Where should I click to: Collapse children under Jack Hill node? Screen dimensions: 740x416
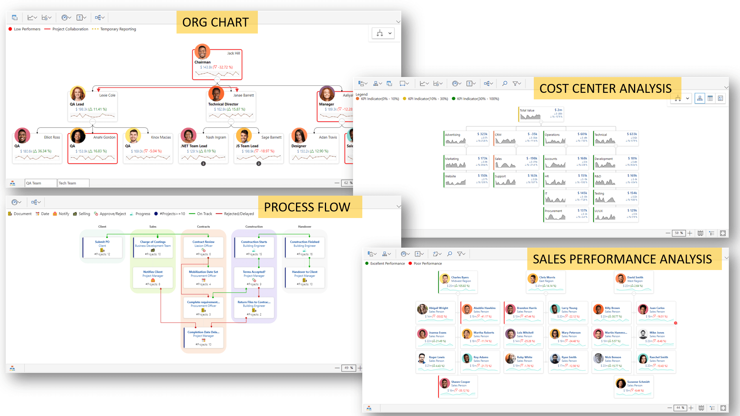point(217,80)
